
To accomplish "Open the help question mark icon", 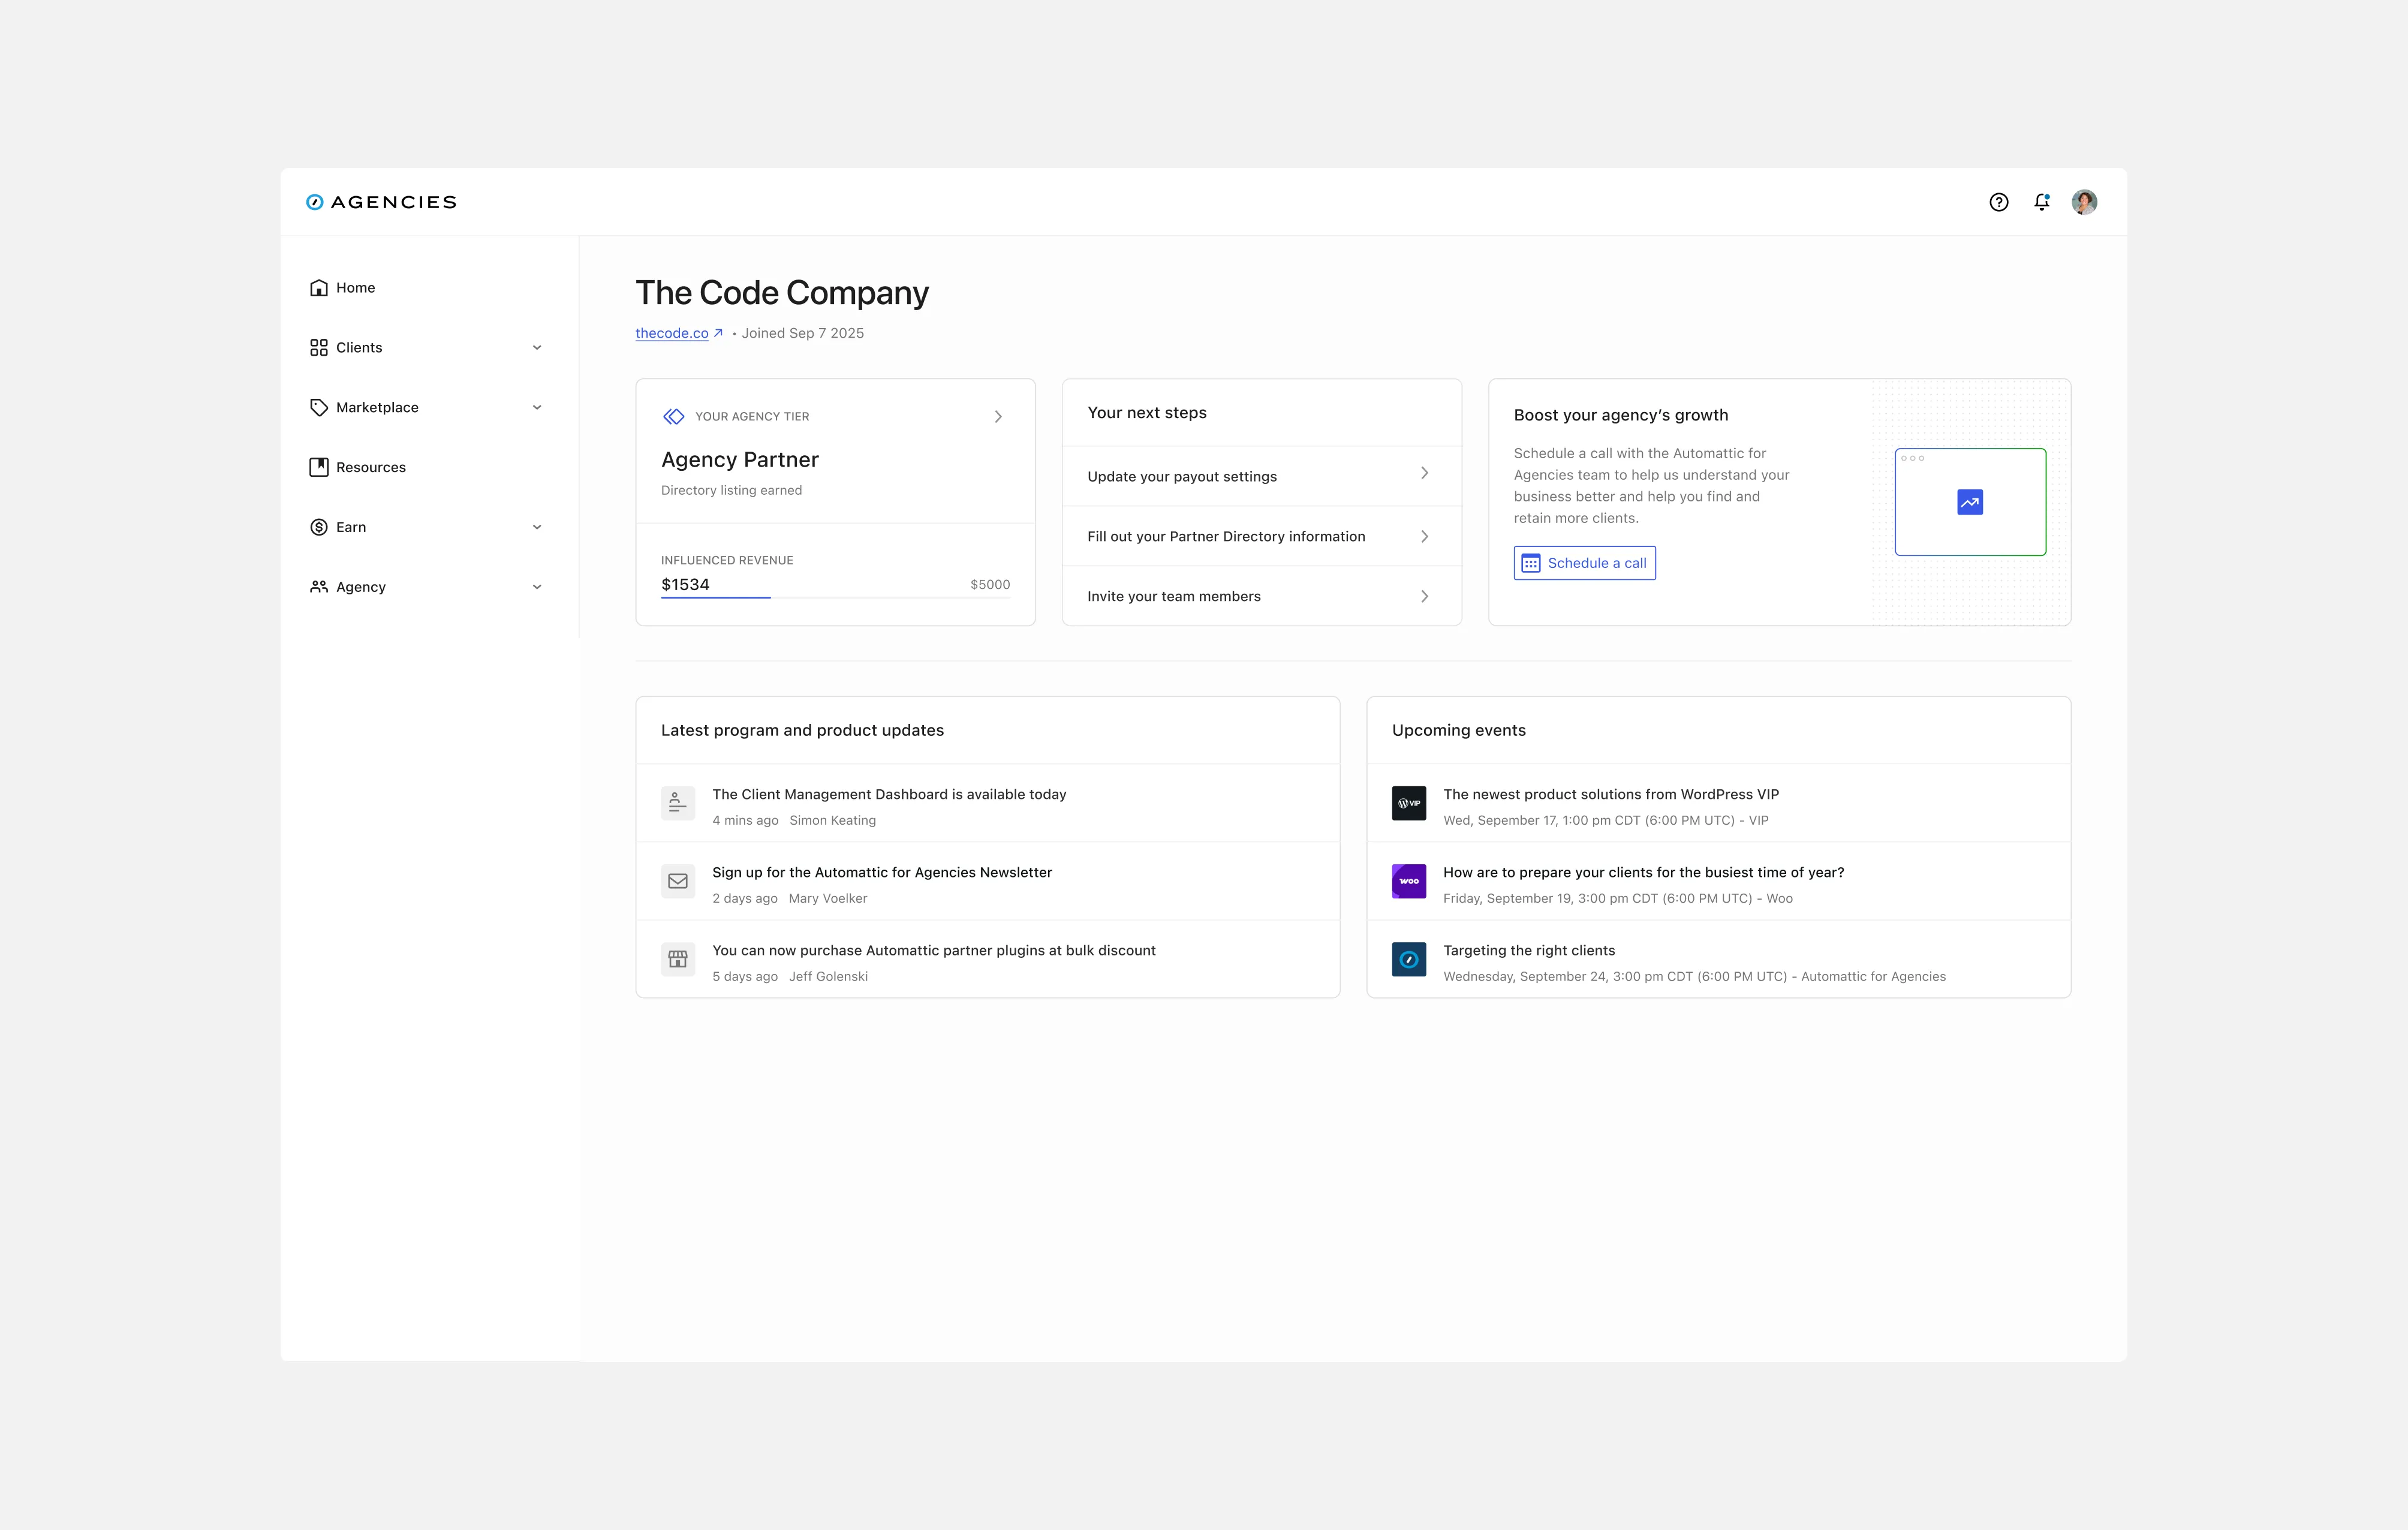I will pos(1998,202).
